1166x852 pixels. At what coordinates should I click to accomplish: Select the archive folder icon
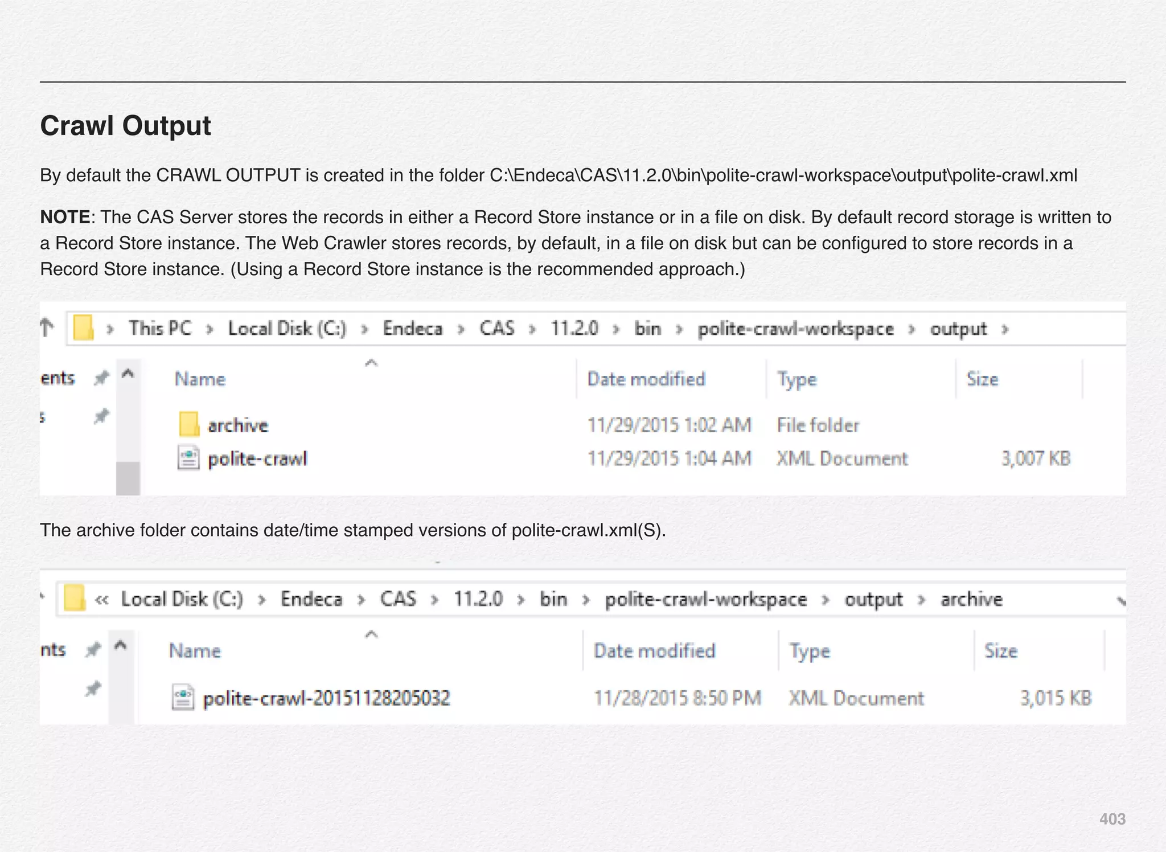(189, 424)
